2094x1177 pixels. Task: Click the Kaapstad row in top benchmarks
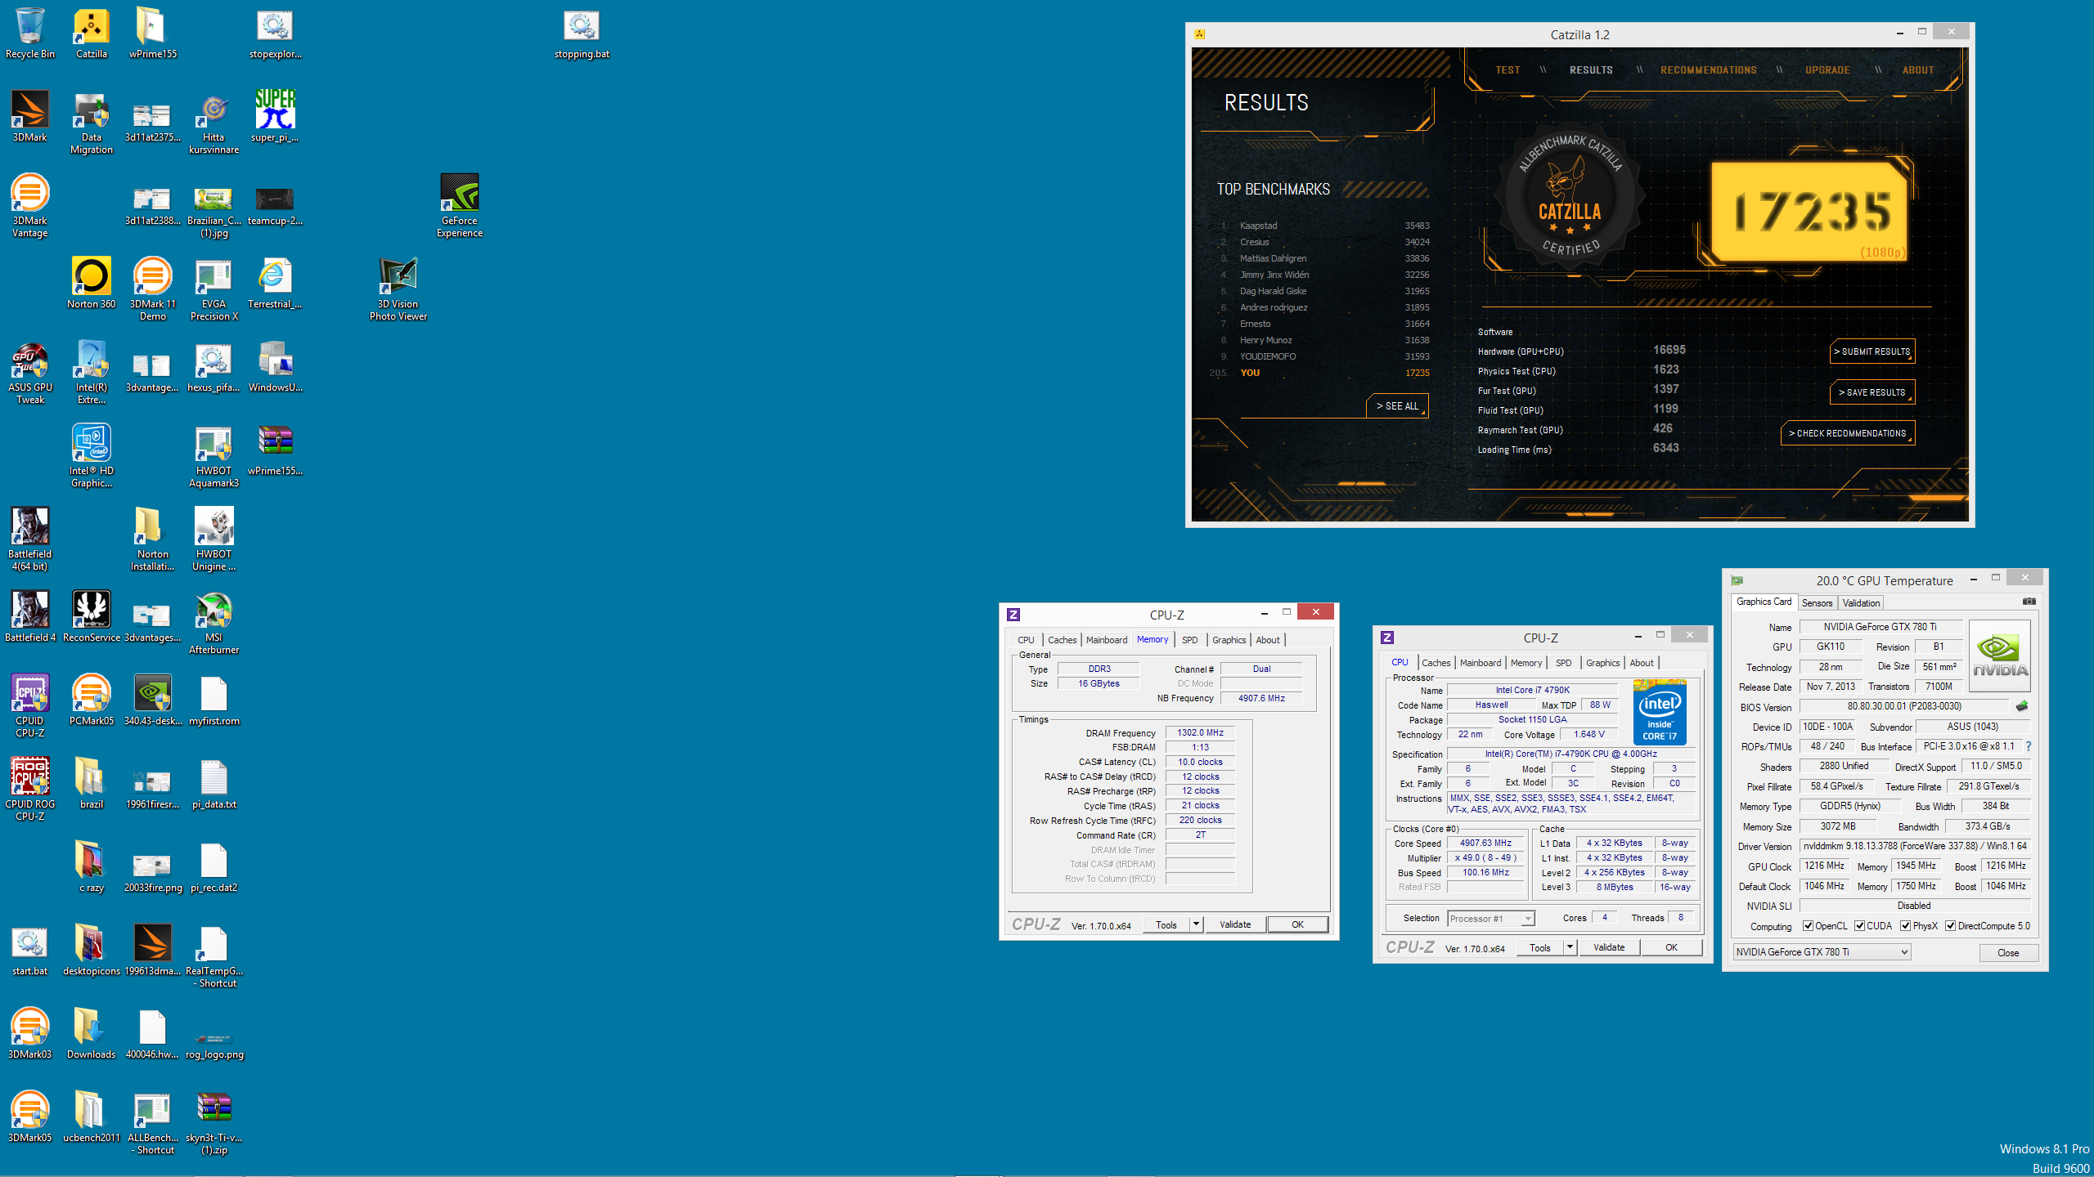[x=1323, y=226]
